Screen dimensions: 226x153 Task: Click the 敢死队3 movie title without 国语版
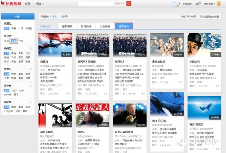(x=119, y=62)
